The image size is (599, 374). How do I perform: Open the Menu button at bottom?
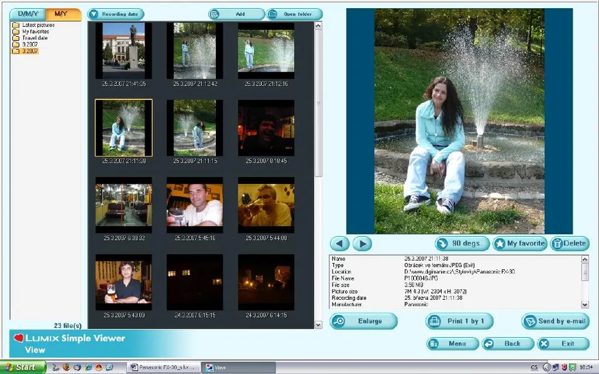click(x=452, y=343)
